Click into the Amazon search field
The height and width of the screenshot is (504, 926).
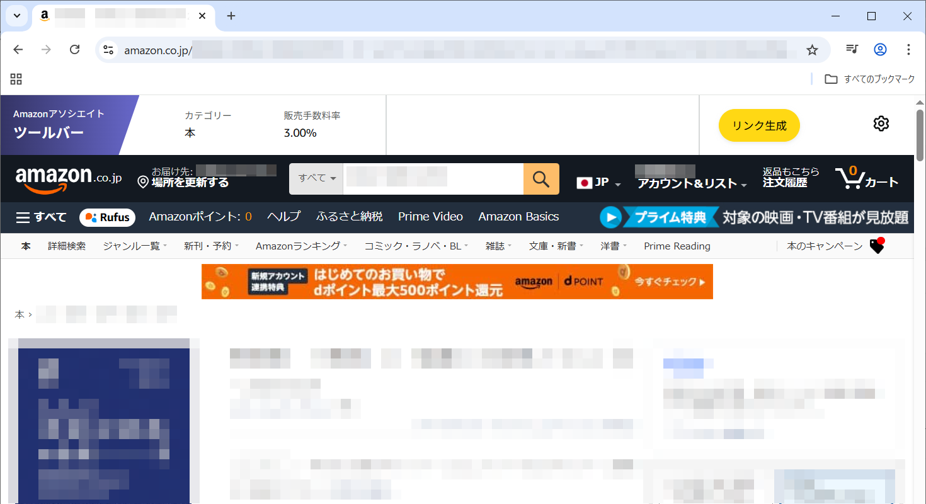433,179
